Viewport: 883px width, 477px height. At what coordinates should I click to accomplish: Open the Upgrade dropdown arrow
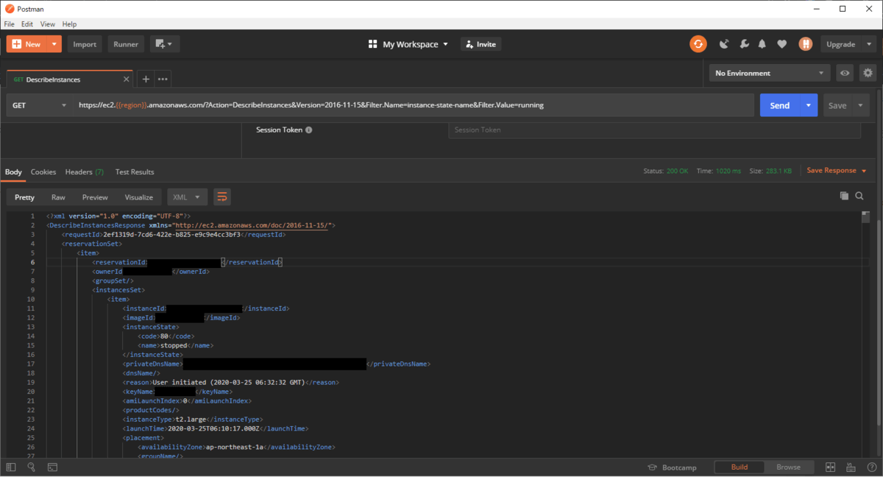point(869,44)
